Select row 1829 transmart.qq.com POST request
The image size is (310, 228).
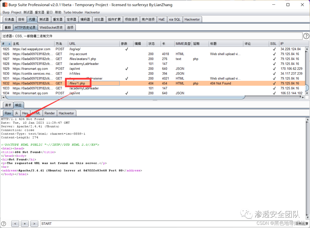(x=153, y=69)
